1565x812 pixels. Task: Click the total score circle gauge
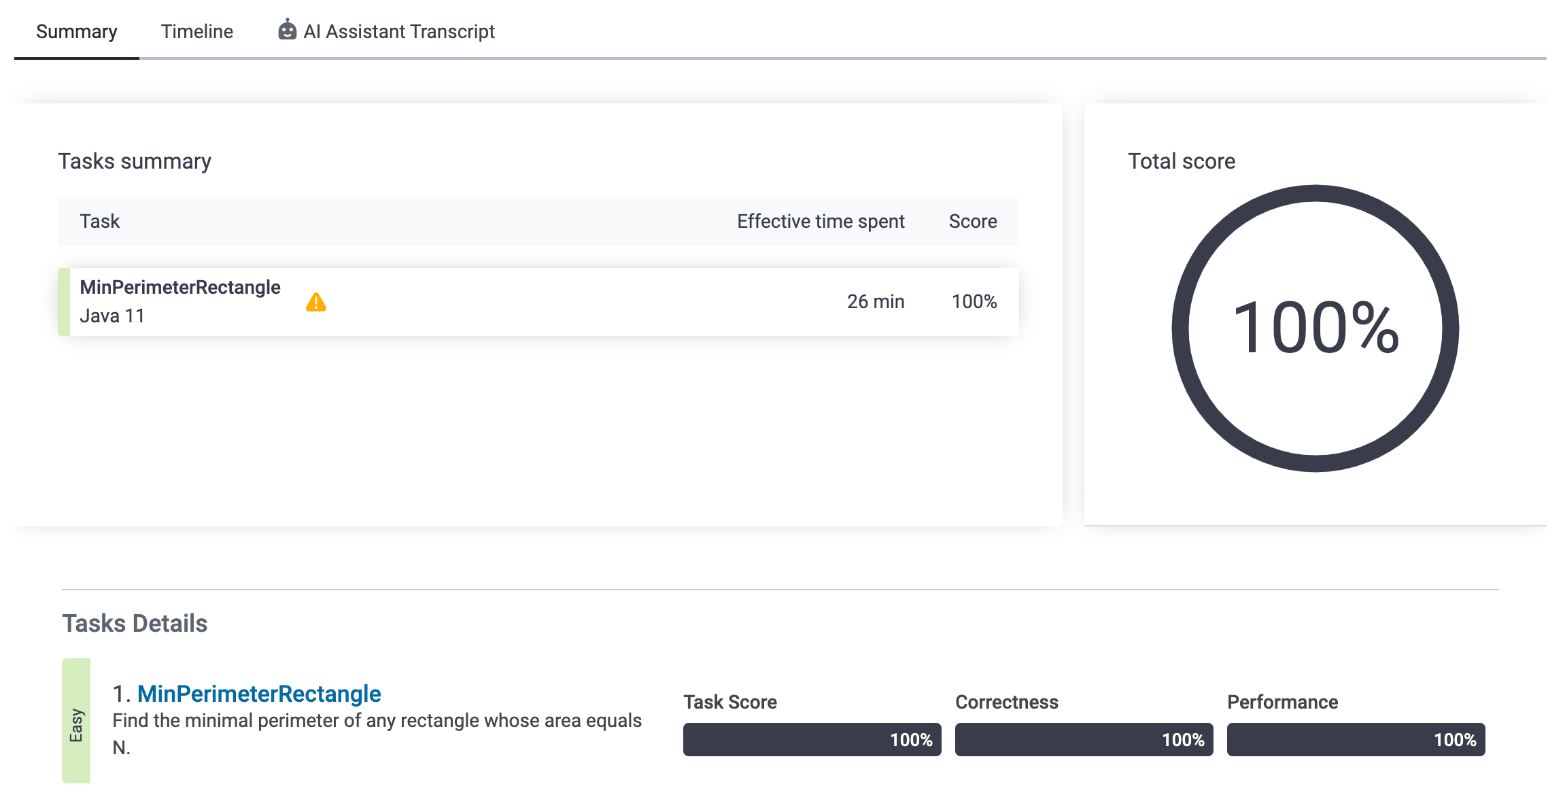click(1315, 328)
